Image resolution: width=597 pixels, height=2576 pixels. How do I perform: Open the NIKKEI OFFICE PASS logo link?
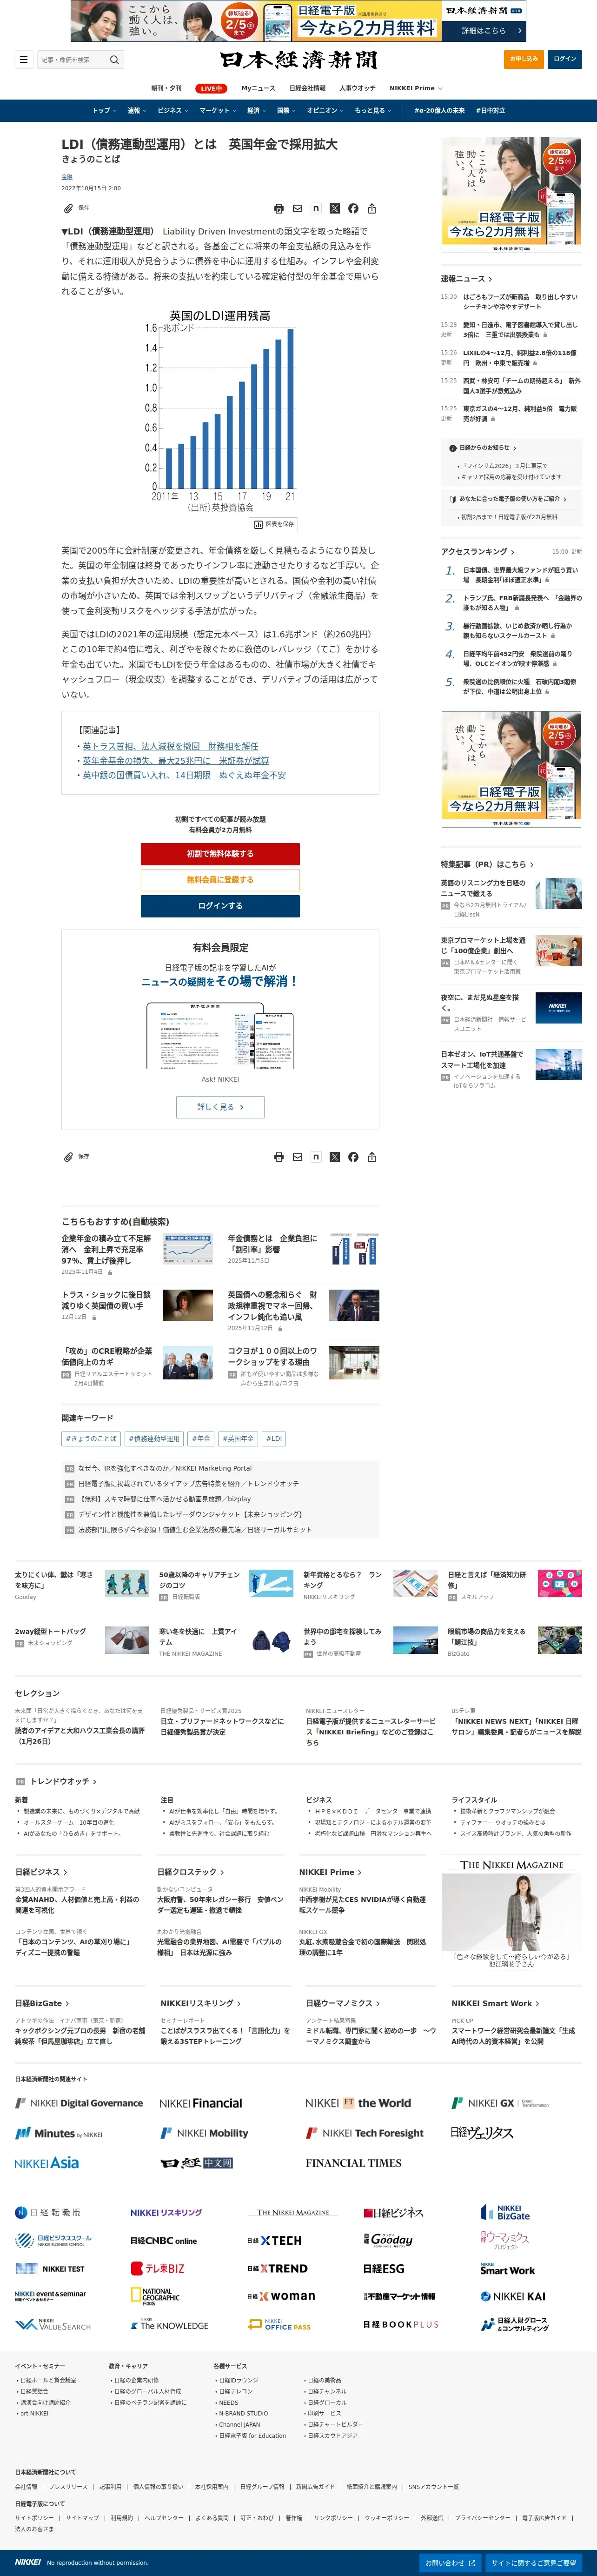[279, 2325]
